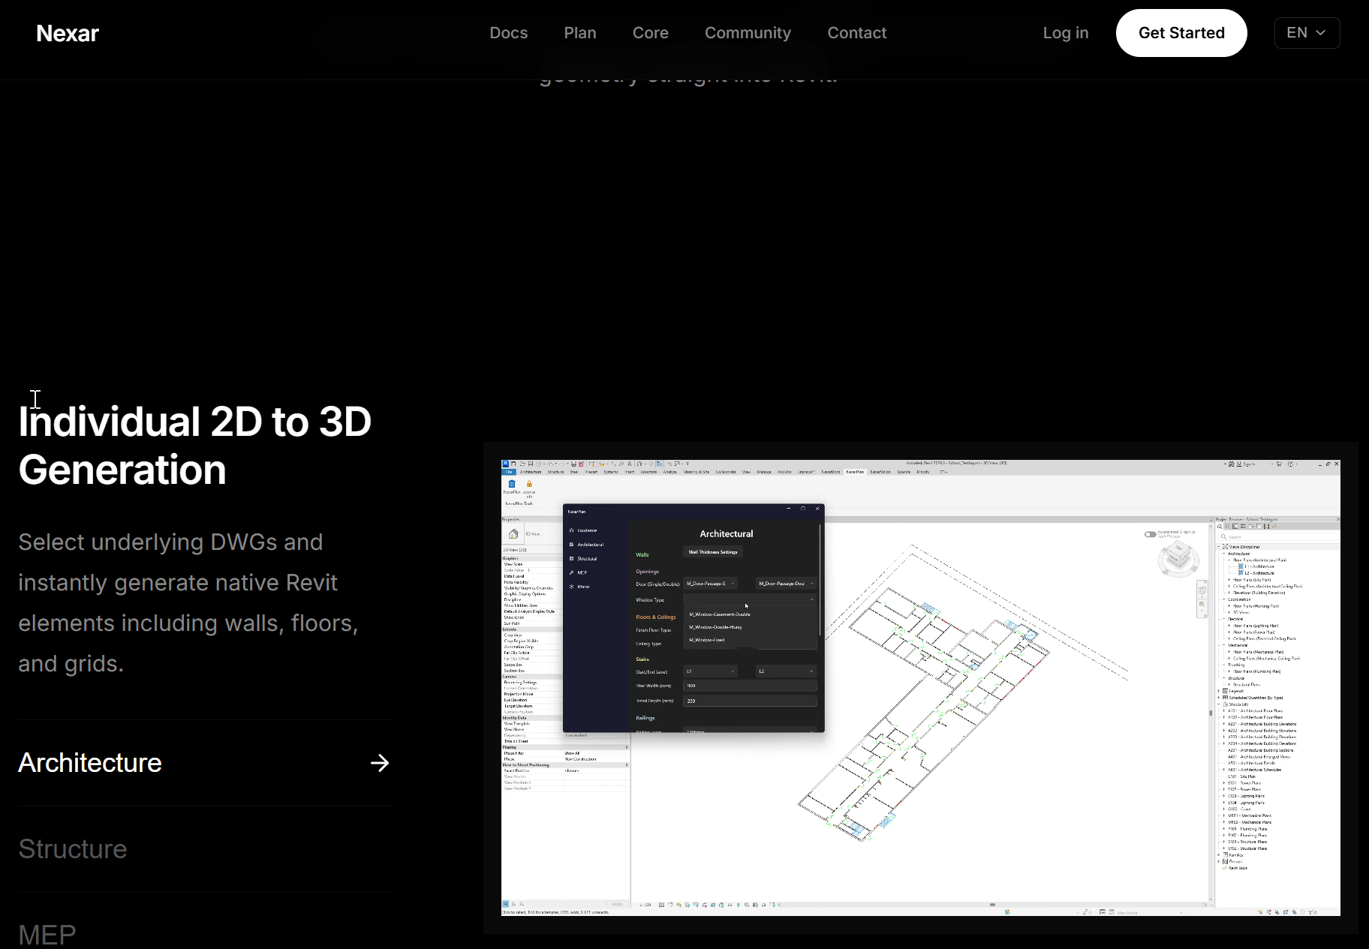Click the zoom region icon on navigation bar
The height and width of the screenshot is (949, 1369).
pos(1202,604)
